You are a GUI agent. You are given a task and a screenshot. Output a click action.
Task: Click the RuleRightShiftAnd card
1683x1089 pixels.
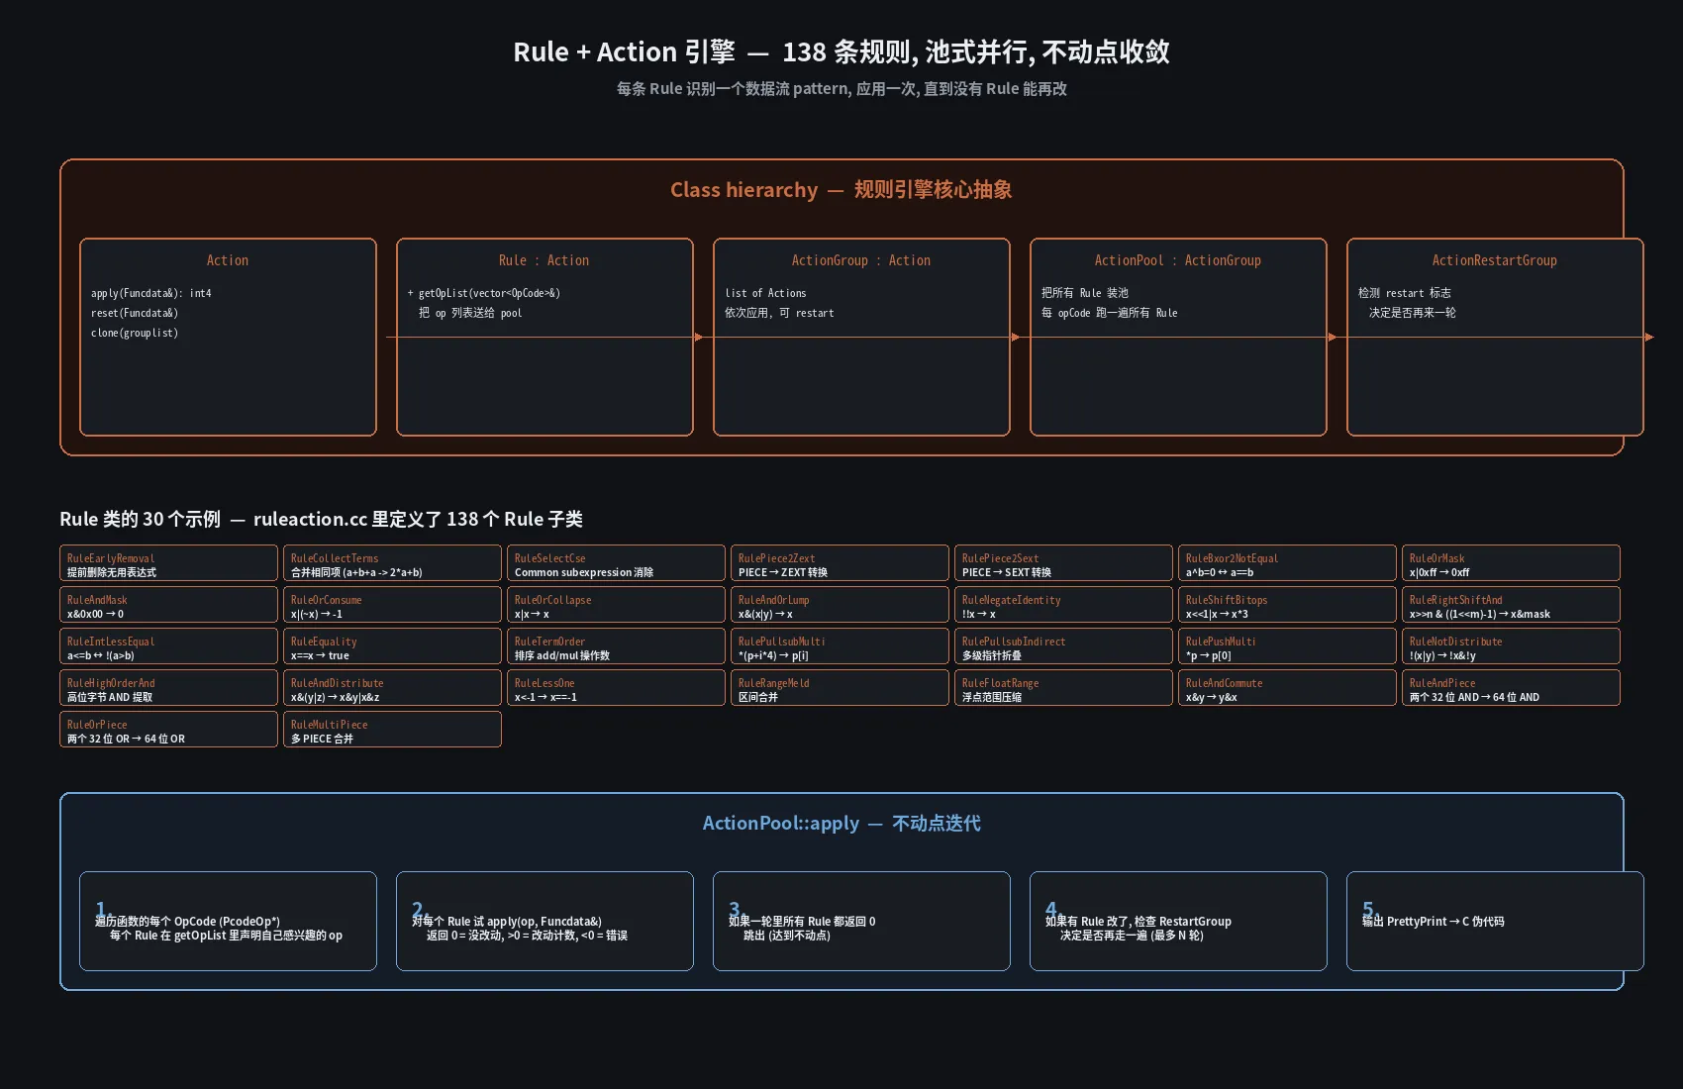[1511, 605]
